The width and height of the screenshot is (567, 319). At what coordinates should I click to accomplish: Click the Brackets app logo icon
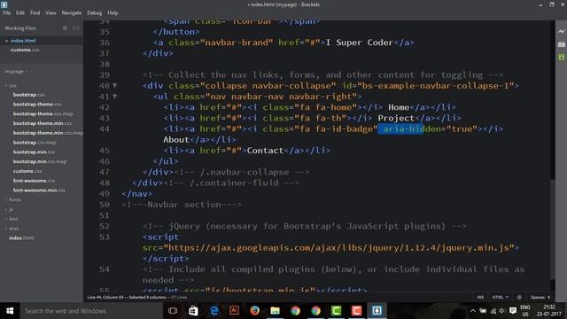click(4, 4)
